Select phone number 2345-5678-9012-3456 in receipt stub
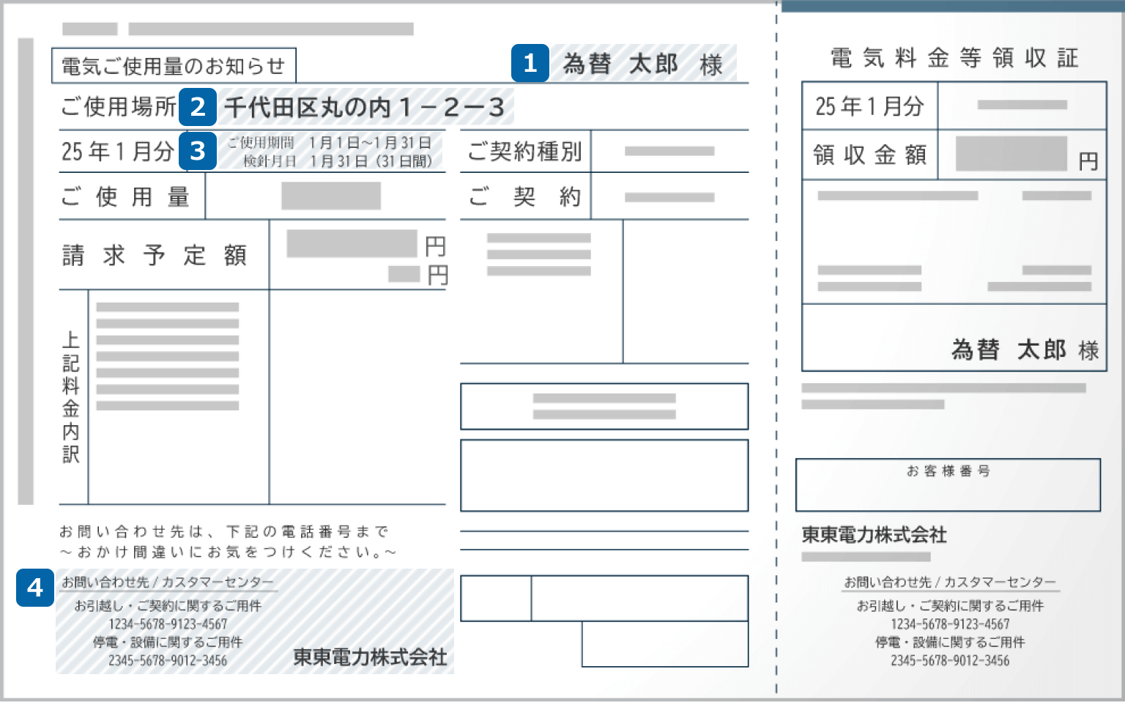 coord(950,661)
